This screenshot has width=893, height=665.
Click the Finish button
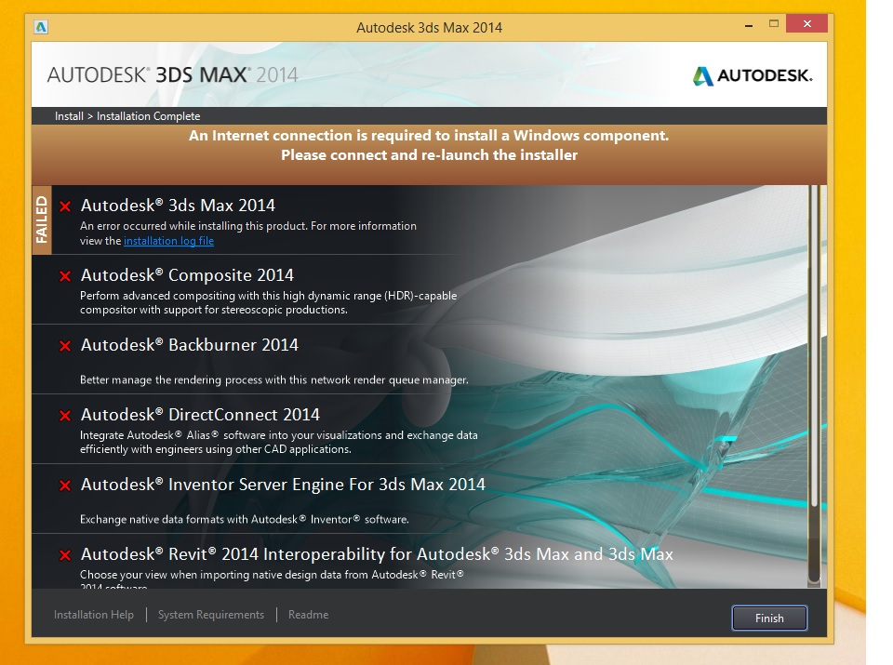point(769,618)
